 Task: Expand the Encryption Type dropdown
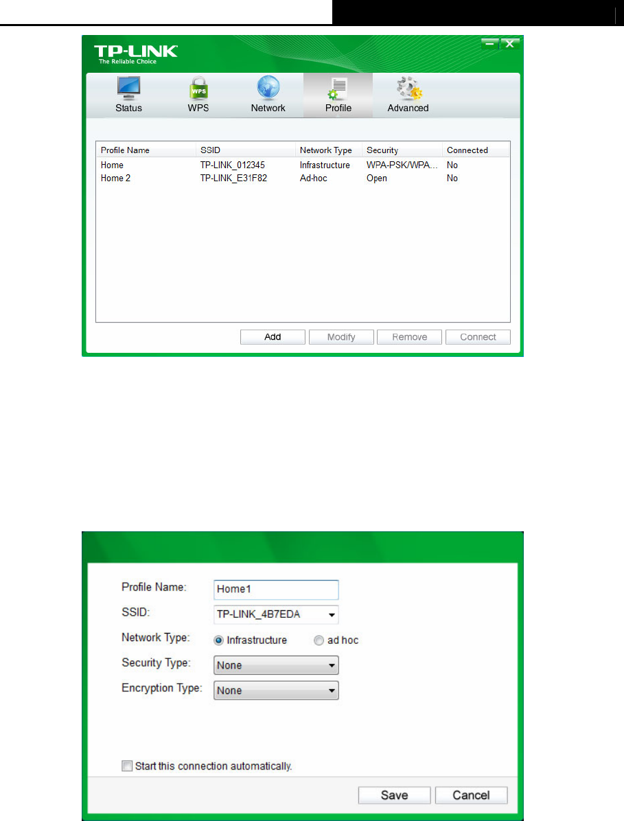click(277, 690)
